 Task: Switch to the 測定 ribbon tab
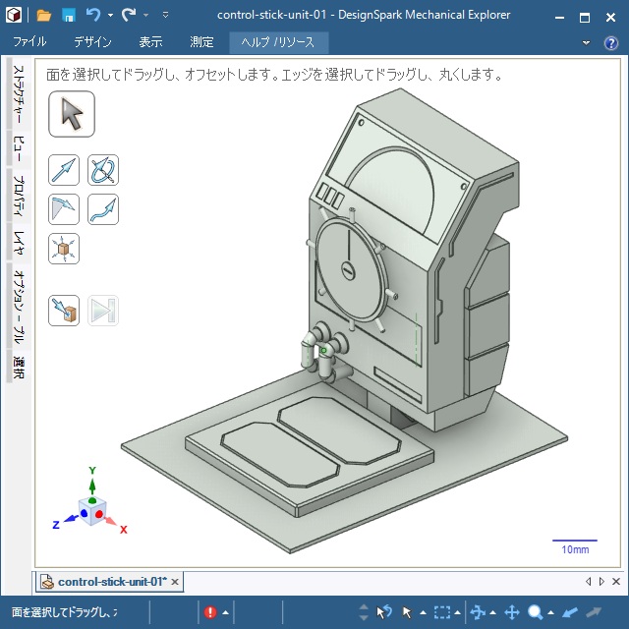point(201,42)
